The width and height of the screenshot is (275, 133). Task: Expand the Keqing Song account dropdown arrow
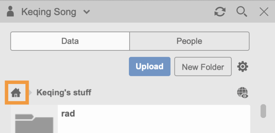86,12
